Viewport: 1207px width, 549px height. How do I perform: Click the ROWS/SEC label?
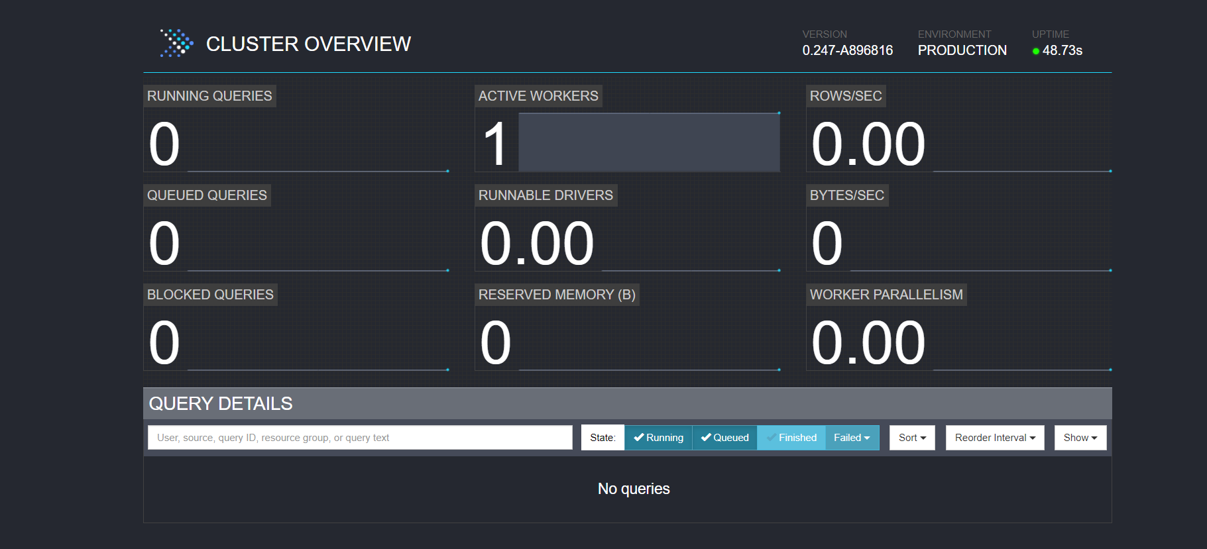(846, 96)
